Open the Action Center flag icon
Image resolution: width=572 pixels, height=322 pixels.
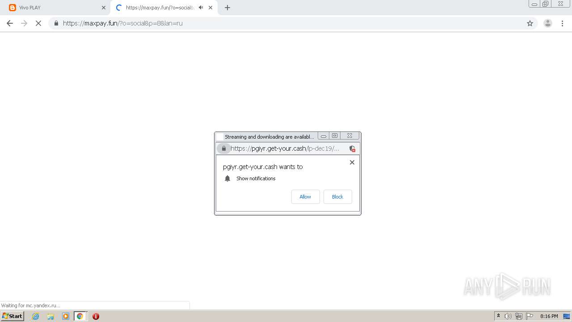coord(530,316)
